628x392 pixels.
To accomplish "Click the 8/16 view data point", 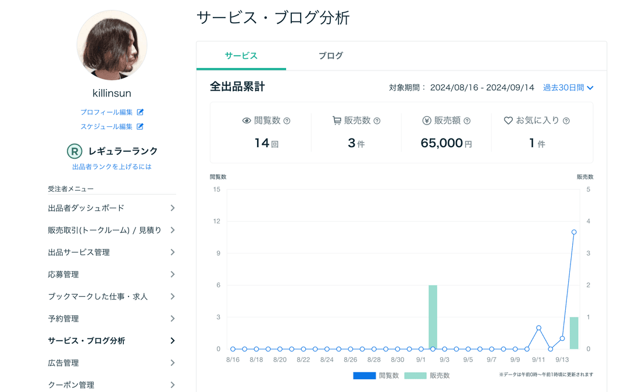I will [233, 349].
